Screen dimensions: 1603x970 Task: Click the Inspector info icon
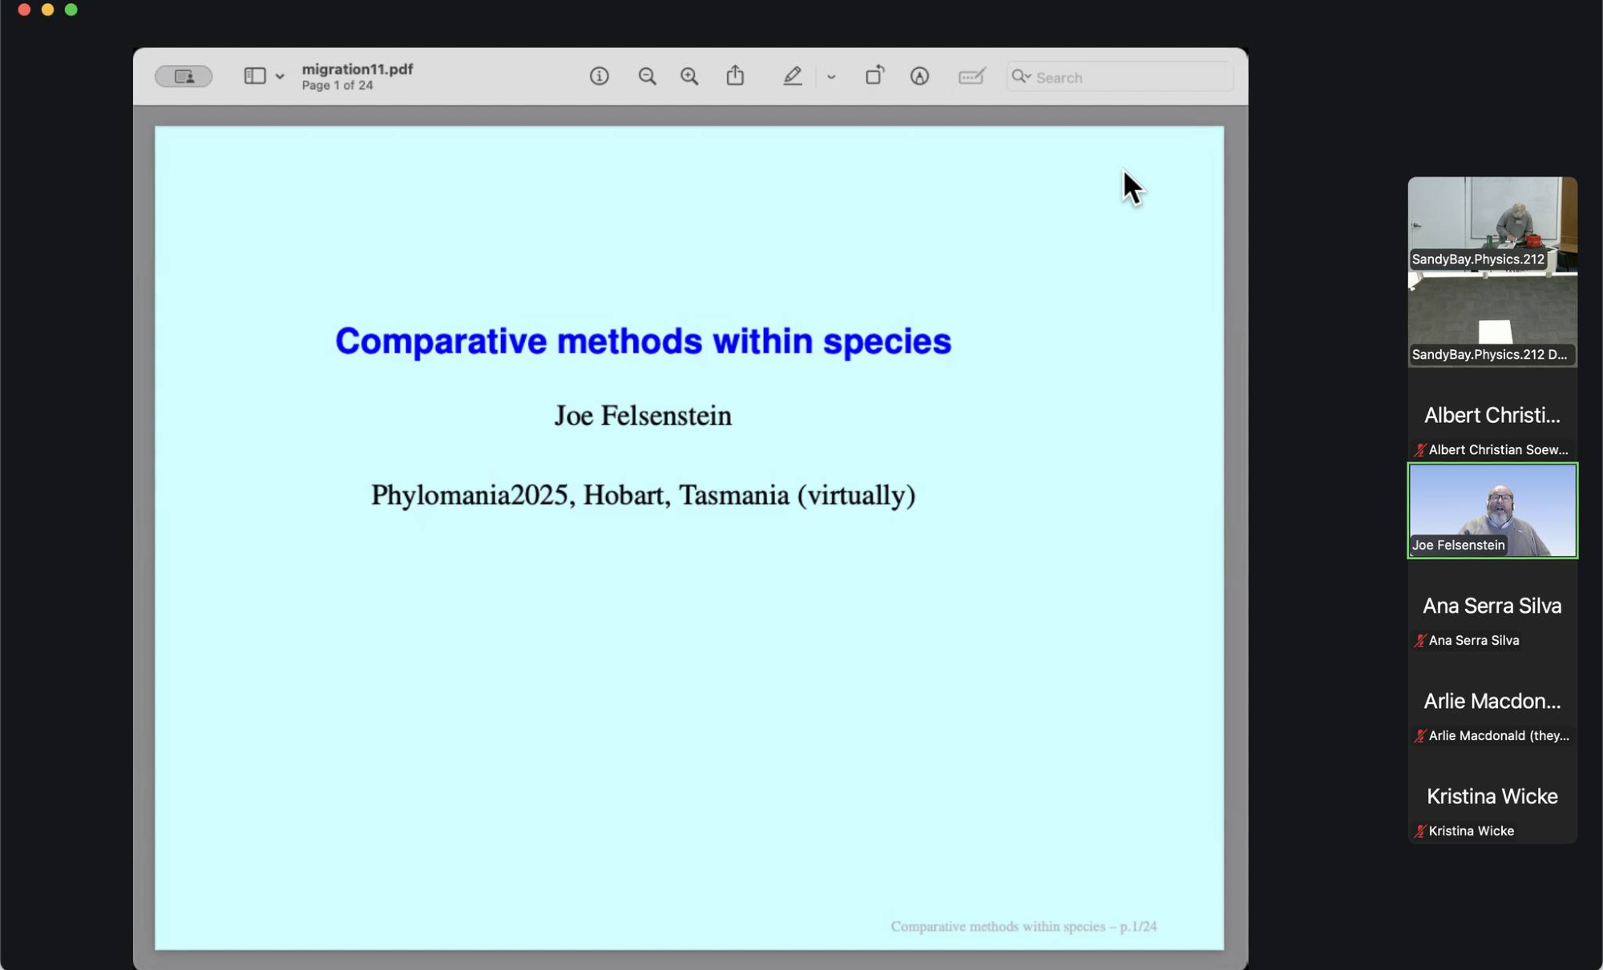pyautogui.click(x=599, y=76)
